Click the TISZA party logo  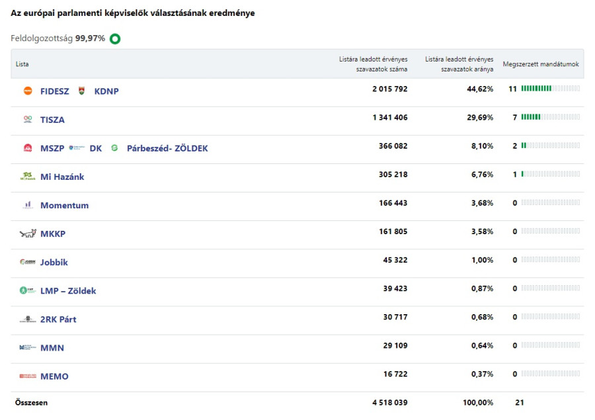tap(28, 119)
